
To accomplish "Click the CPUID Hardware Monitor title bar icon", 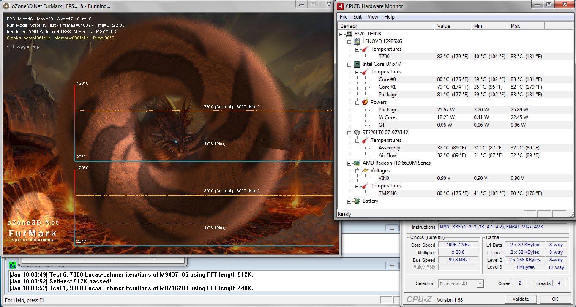I will [x=340, y=6].
